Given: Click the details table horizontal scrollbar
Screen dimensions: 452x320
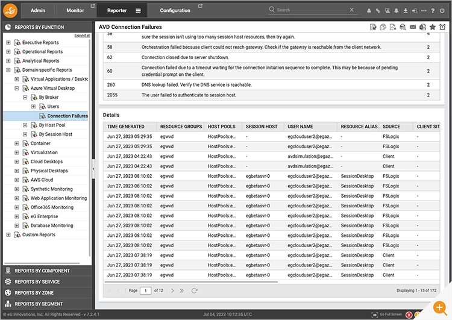Looking at the screenshot, I should click(191, 282).
